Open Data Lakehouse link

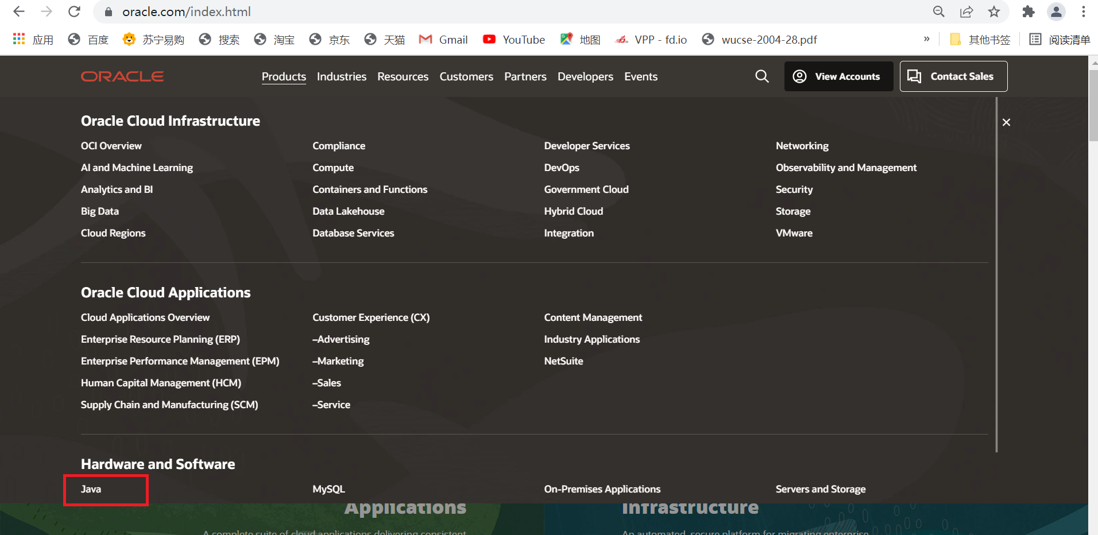pos(349,211)
